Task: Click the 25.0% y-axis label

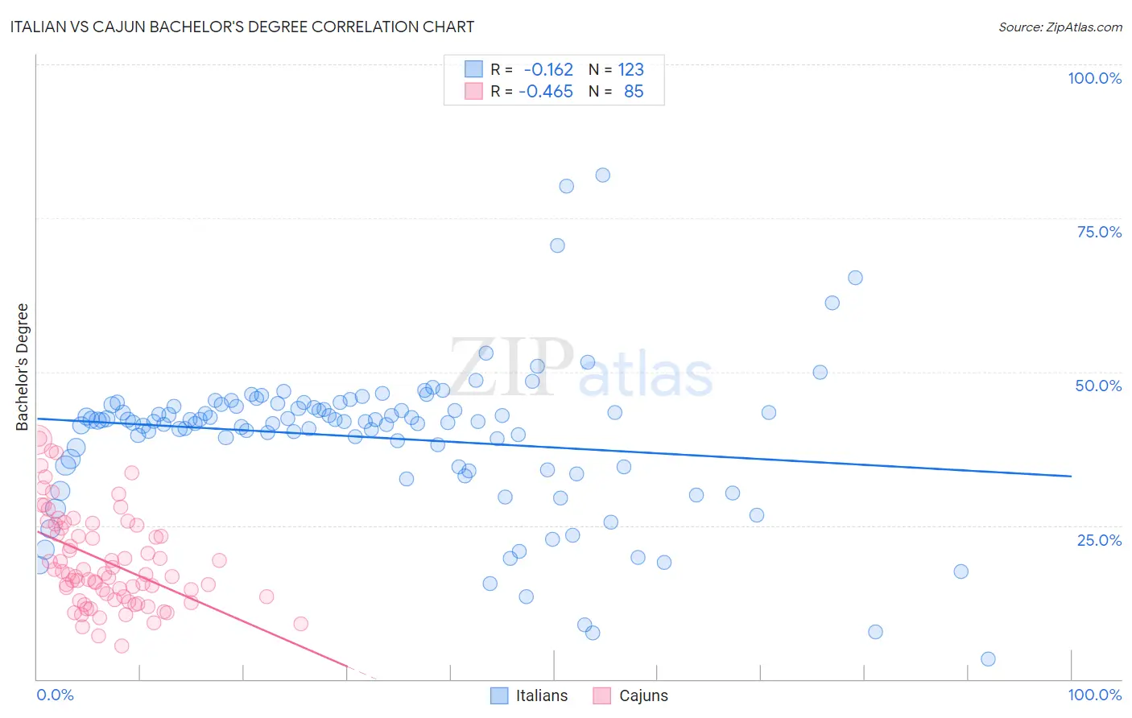Action: pos(1099,540)
